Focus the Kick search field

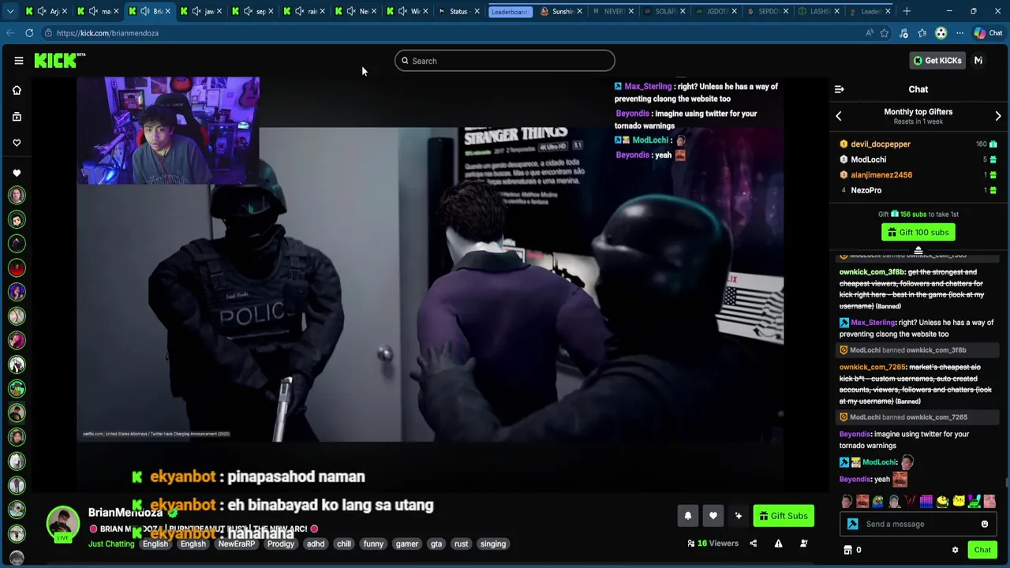click(x=505, y=61)
